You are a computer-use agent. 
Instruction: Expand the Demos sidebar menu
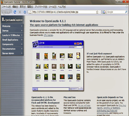(x=12, y=31)
